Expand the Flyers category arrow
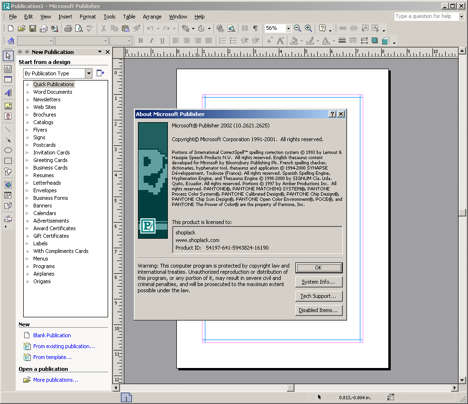Screen dimensions: 468x404 click(28, 130)
